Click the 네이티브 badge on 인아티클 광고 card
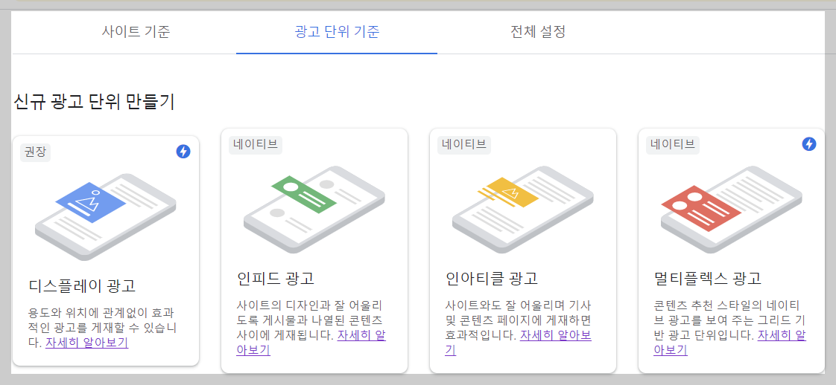Image resolution: width=836 pixels, height=385 pixels. point(464,145)
